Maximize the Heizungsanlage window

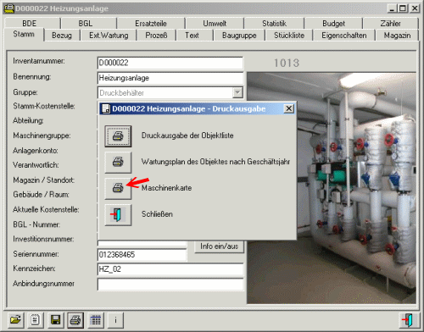click(x=403, y=8)
